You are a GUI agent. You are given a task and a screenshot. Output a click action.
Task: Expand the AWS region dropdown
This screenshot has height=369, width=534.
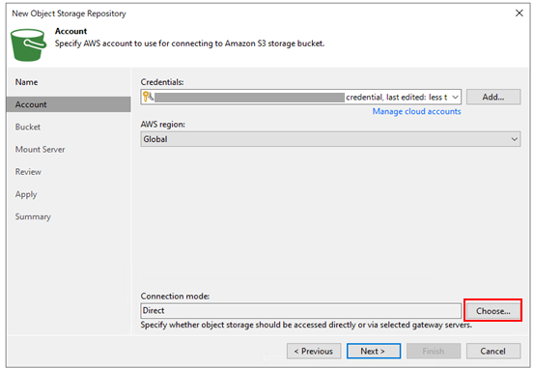click(515, 139)
